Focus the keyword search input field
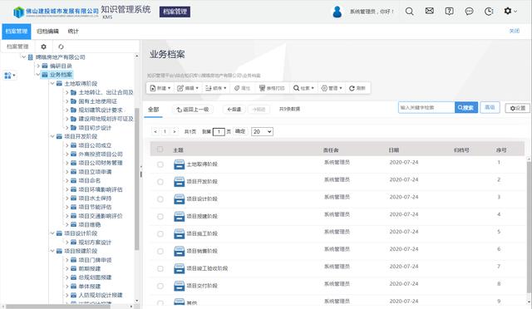Viewport: 532px width, 309px height. 426,107
